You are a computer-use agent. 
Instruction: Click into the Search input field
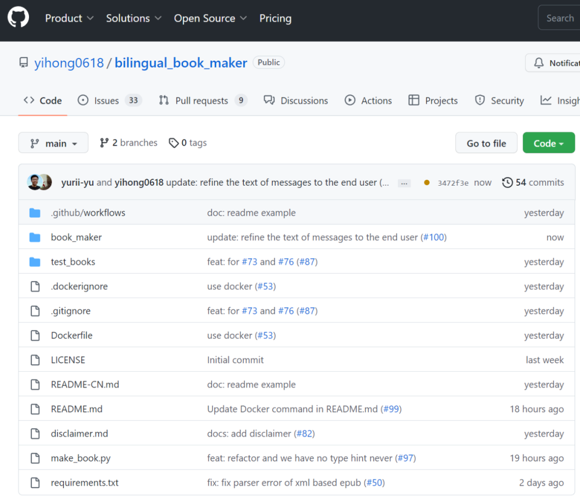tap(560, 18)
